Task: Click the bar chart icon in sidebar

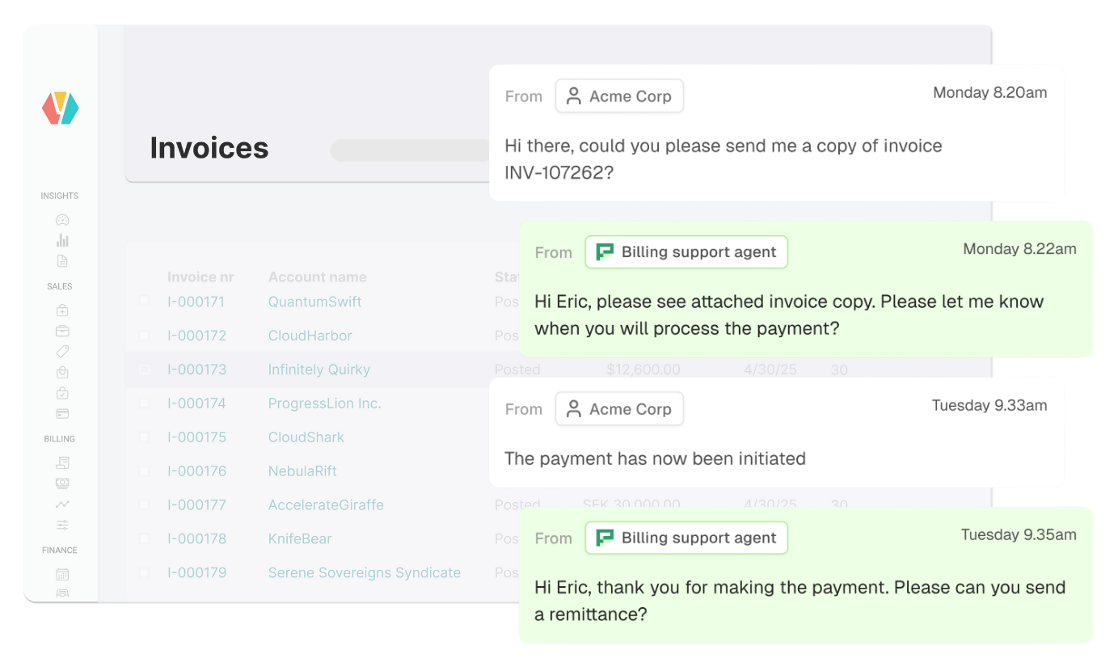Action: coord(62,240)
